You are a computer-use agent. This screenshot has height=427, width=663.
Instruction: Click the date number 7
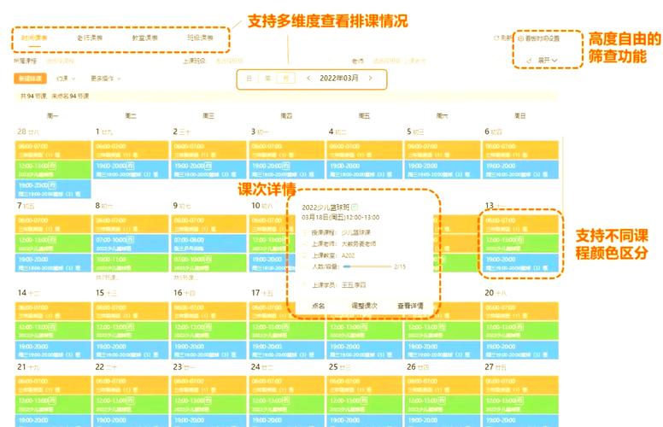(20, 206)
